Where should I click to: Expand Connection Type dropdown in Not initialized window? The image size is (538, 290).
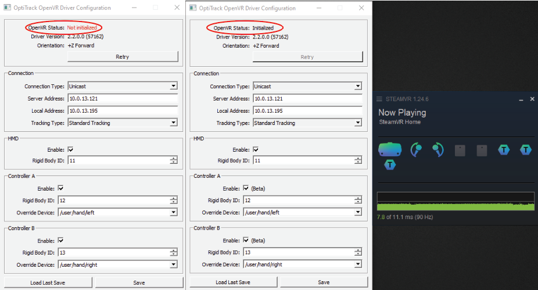[173, 86]
